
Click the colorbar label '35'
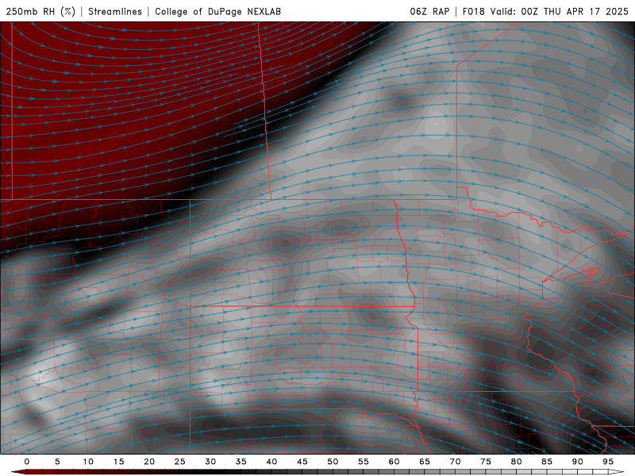coord(241,462)
